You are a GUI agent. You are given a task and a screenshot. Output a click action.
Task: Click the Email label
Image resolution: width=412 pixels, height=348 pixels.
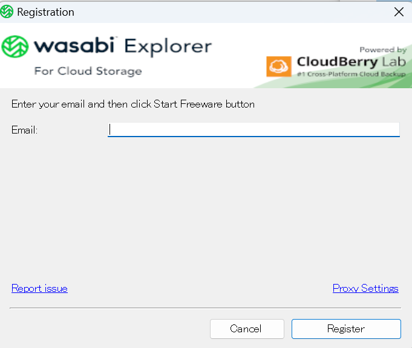tap(24, 130)
